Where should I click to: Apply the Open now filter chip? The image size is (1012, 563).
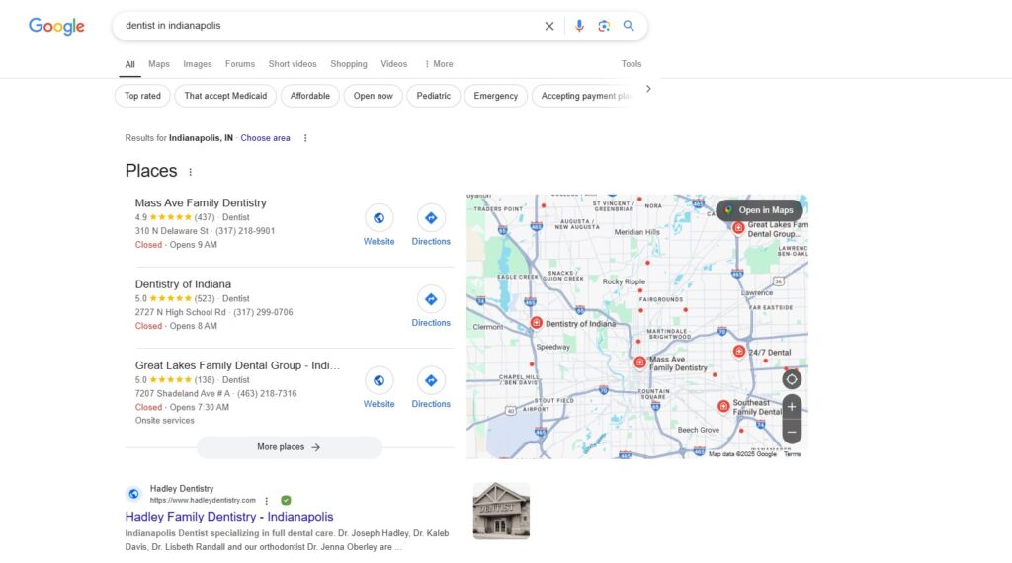[x=373, y=96]
